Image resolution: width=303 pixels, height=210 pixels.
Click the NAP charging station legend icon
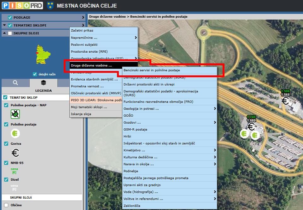tap(15, 114)
